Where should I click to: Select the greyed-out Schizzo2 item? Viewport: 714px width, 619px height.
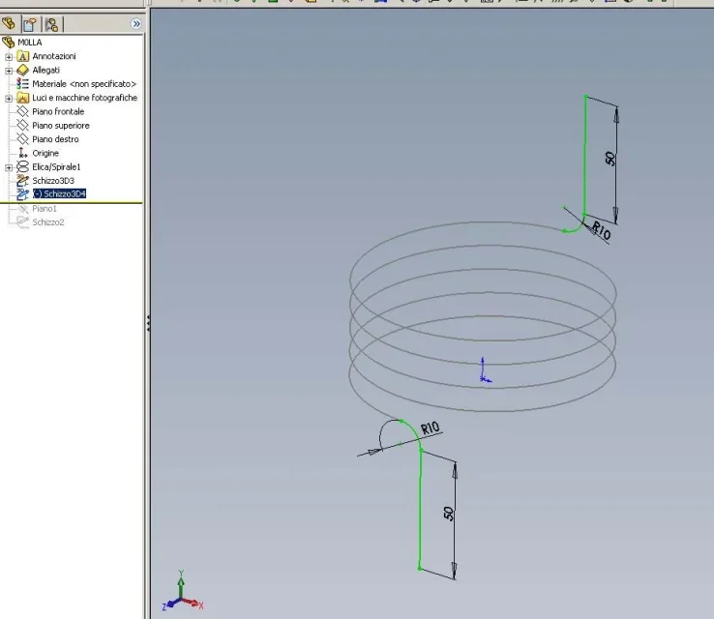click(47, 222)
